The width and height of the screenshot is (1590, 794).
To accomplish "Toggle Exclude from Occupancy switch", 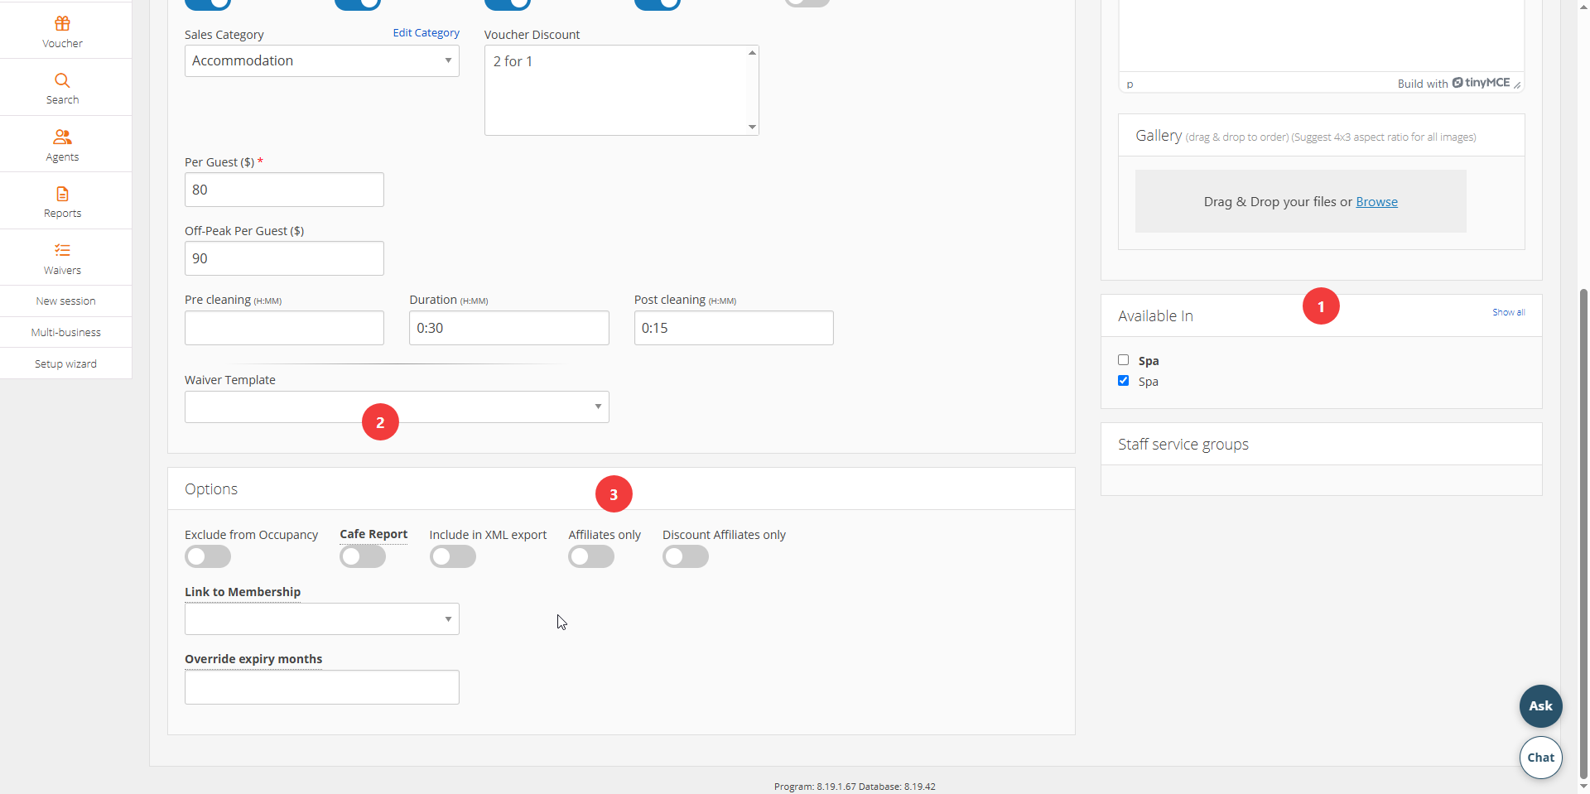I will point(208,556).
